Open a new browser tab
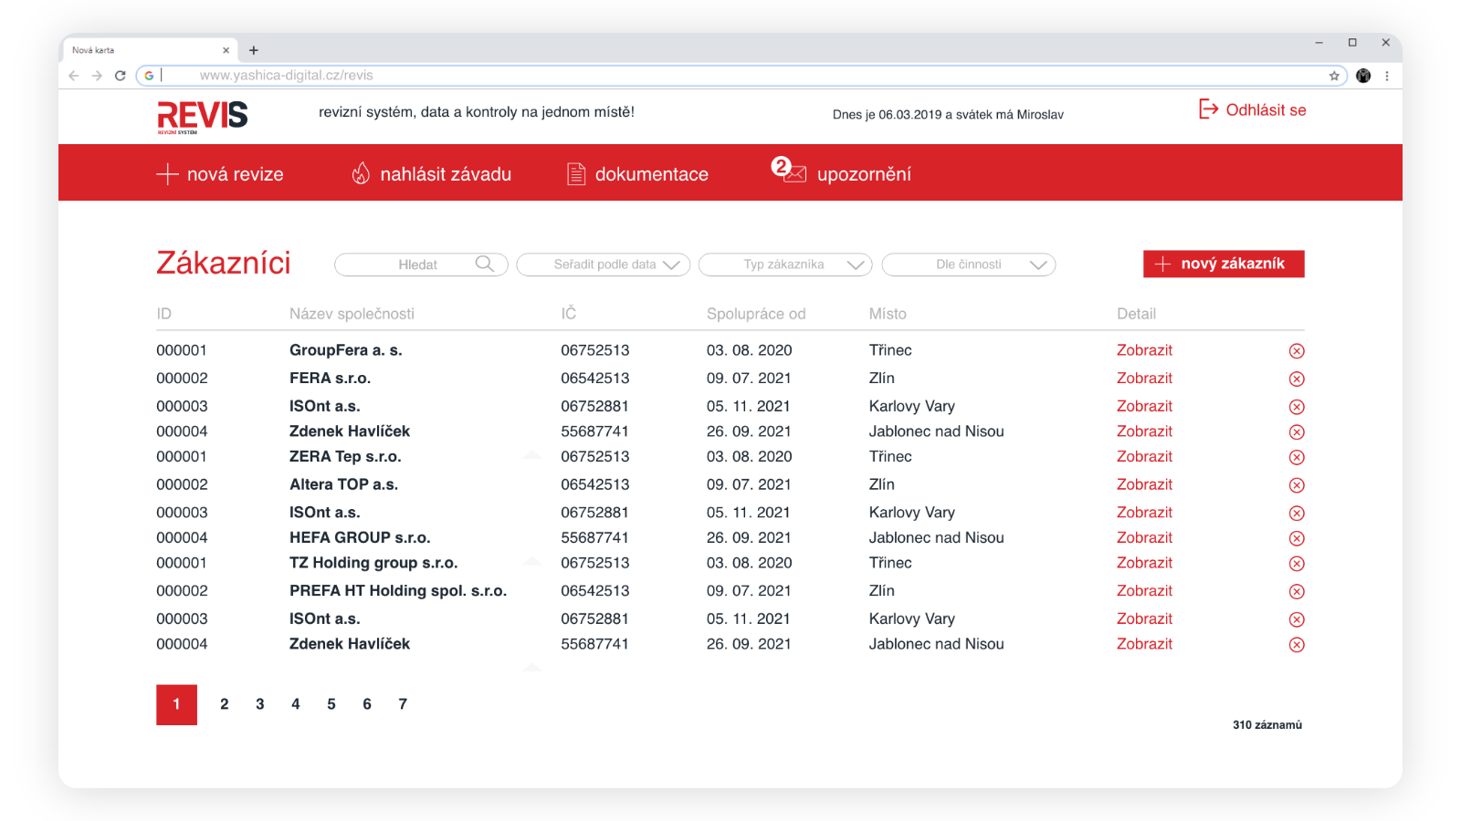The height and width of the screenshot is (821, 1461). pyautogui.click(x=254, y=50)
